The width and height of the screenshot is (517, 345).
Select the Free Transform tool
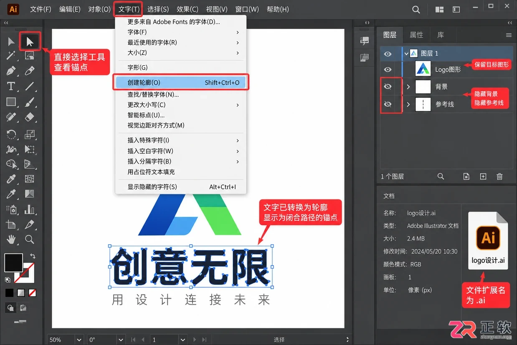point(30,149)
